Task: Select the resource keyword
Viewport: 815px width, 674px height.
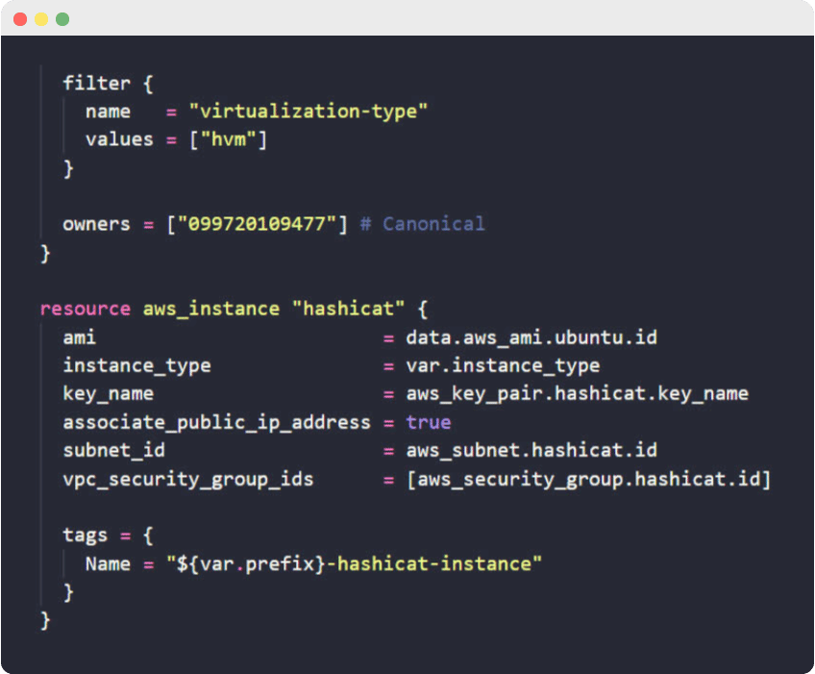Action: (x=86, y=309)
